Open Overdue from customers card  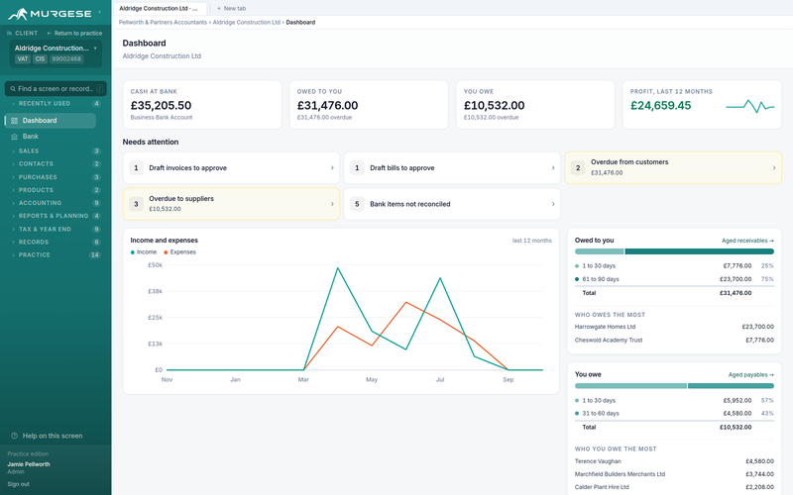click(673, 167)
